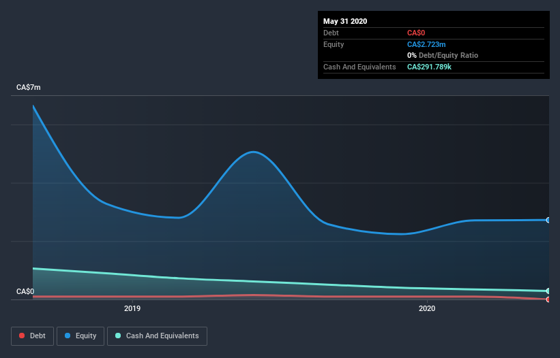
Task: Click Cash And Equivalents label in tooltip
Action: (x=359, y=67)
